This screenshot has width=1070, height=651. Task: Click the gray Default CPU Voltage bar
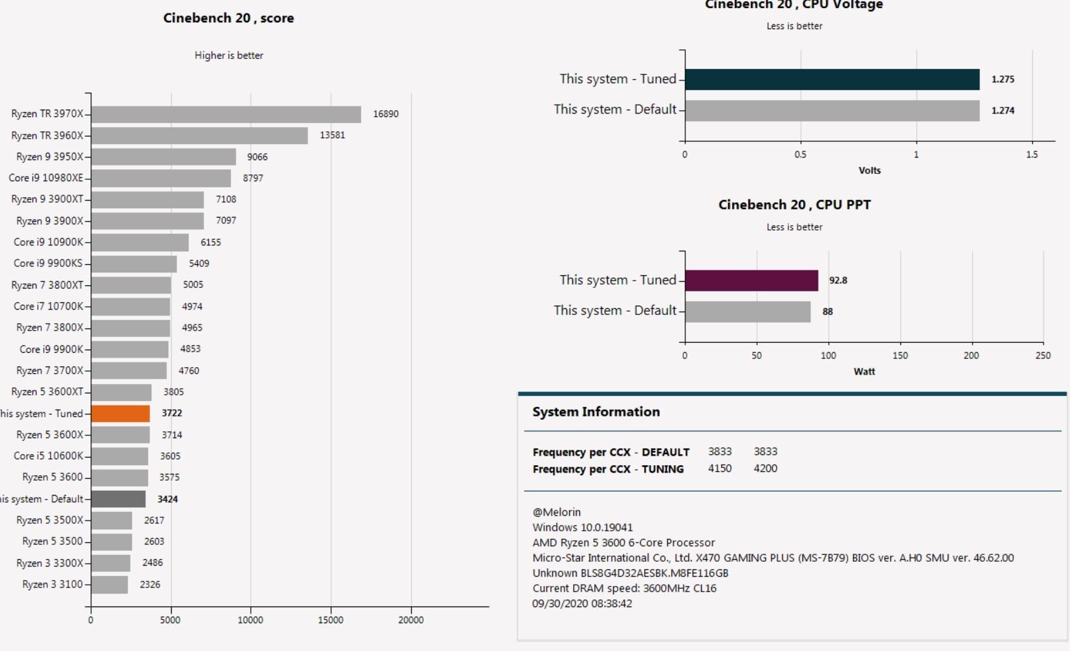click(x=832, y=110)
